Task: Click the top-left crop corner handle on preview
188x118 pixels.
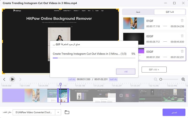Action: (3, 10)
